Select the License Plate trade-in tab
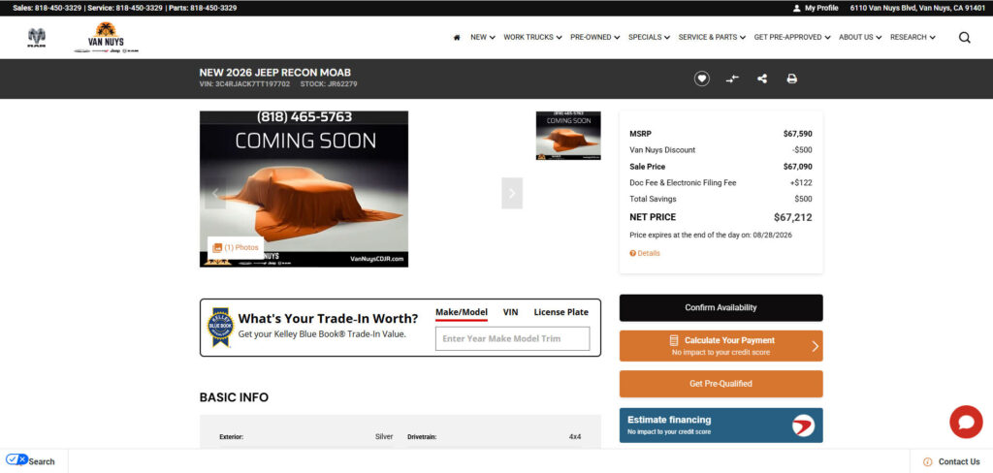 pos(561,312)
